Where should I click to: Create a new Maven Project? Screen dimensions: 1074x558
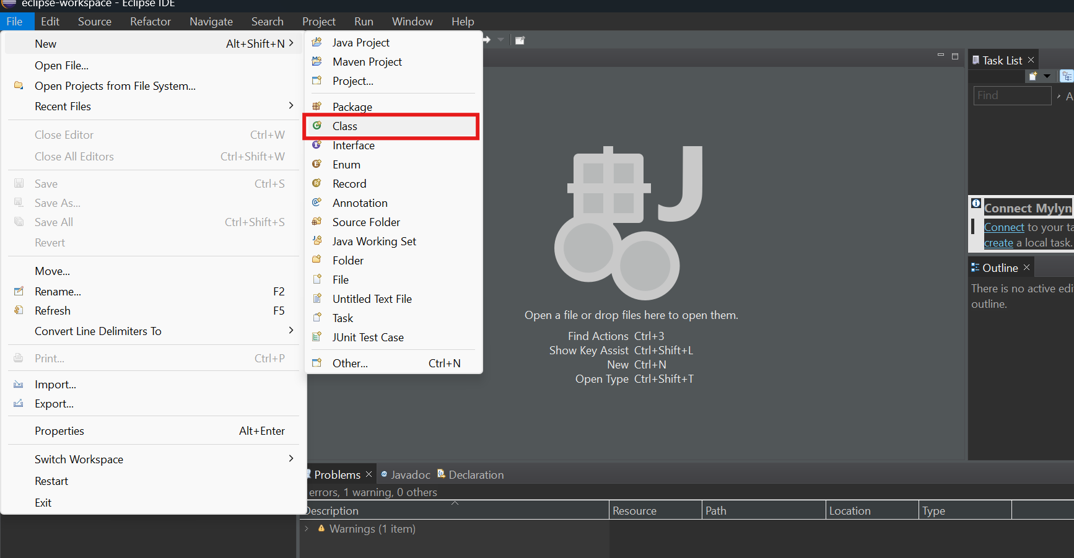coord(393,62)
